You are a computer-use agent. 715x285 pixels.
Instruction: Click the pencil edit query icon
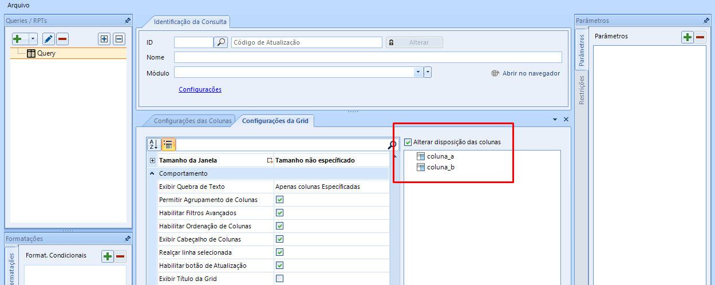(49, 39)
